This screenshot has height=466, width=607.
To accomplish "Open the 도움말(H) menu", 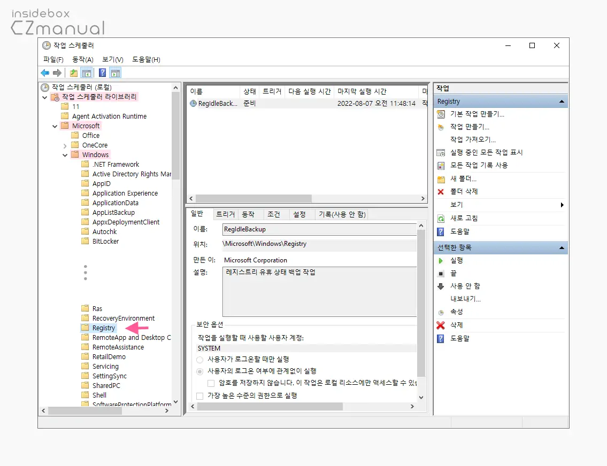I will coord(147,59).
